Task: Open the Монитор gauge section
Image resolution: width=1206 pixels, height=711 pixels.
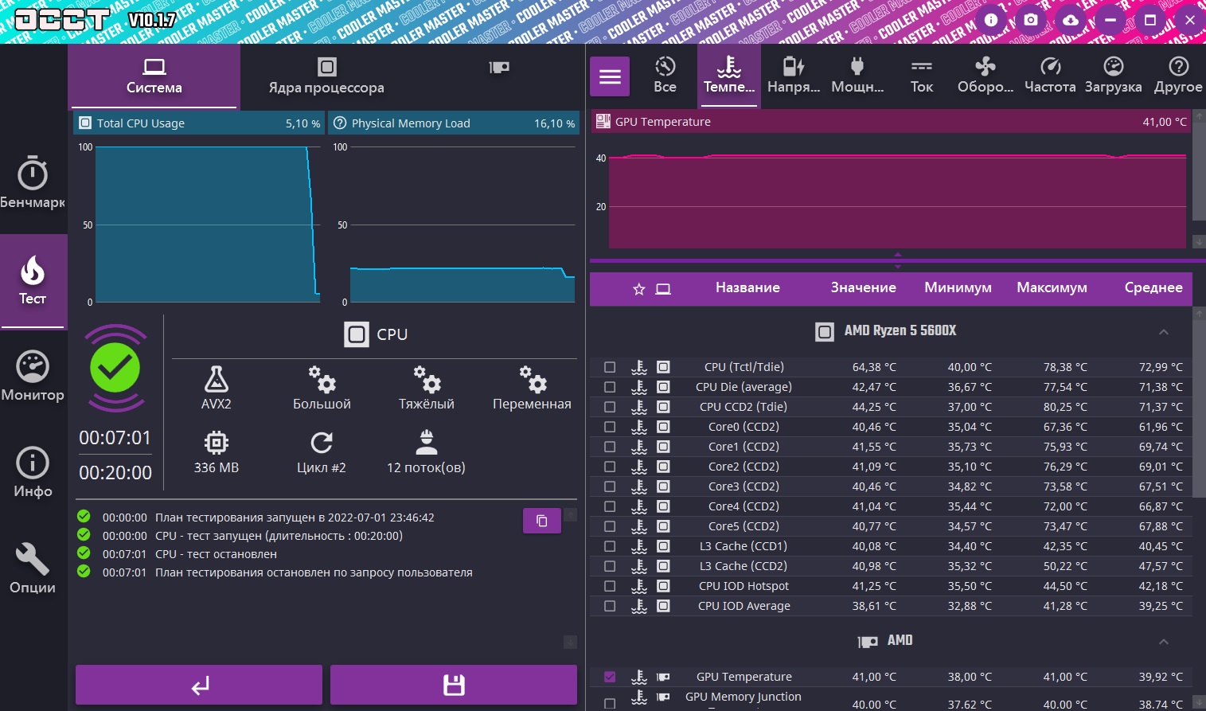Action: click(33, 377)
